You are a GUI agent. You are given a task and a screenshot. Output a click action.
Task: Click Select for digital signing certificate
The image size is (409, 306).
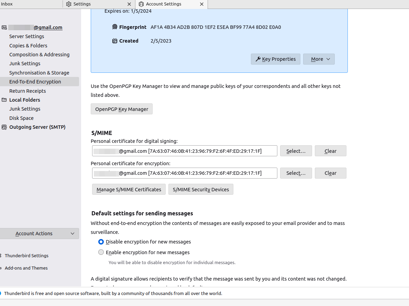click(296, 151)
